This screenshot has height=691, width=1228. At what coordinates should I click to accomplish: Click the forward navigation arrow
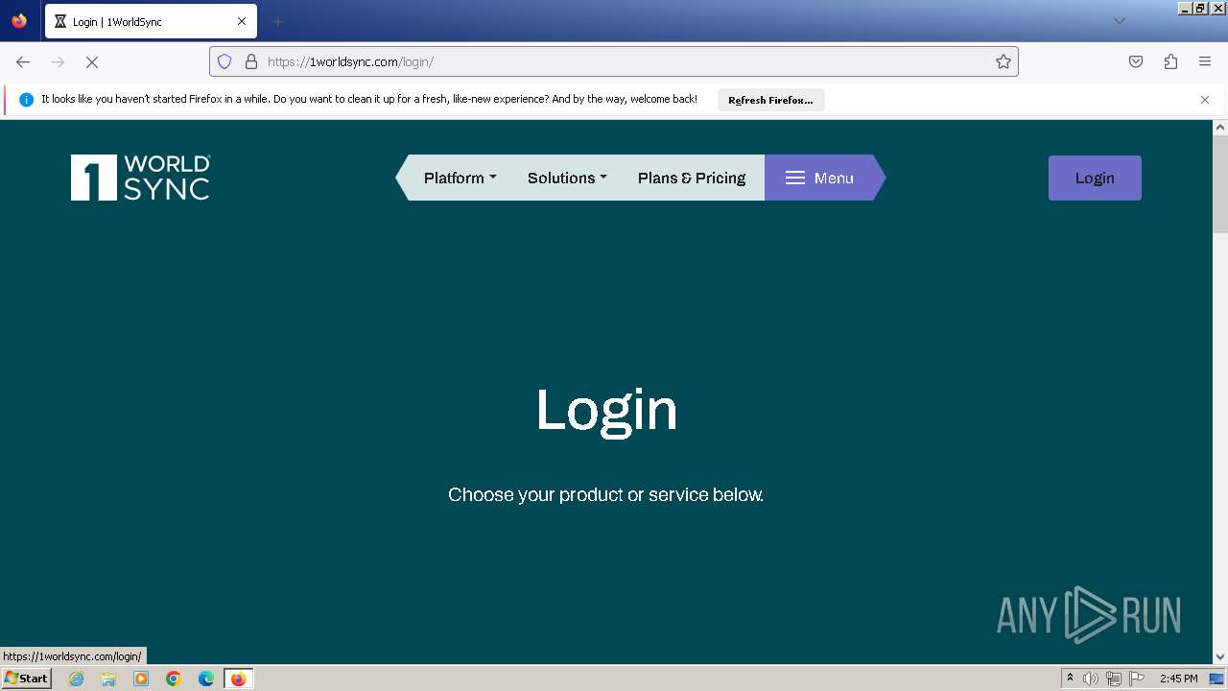coord(58,61)
